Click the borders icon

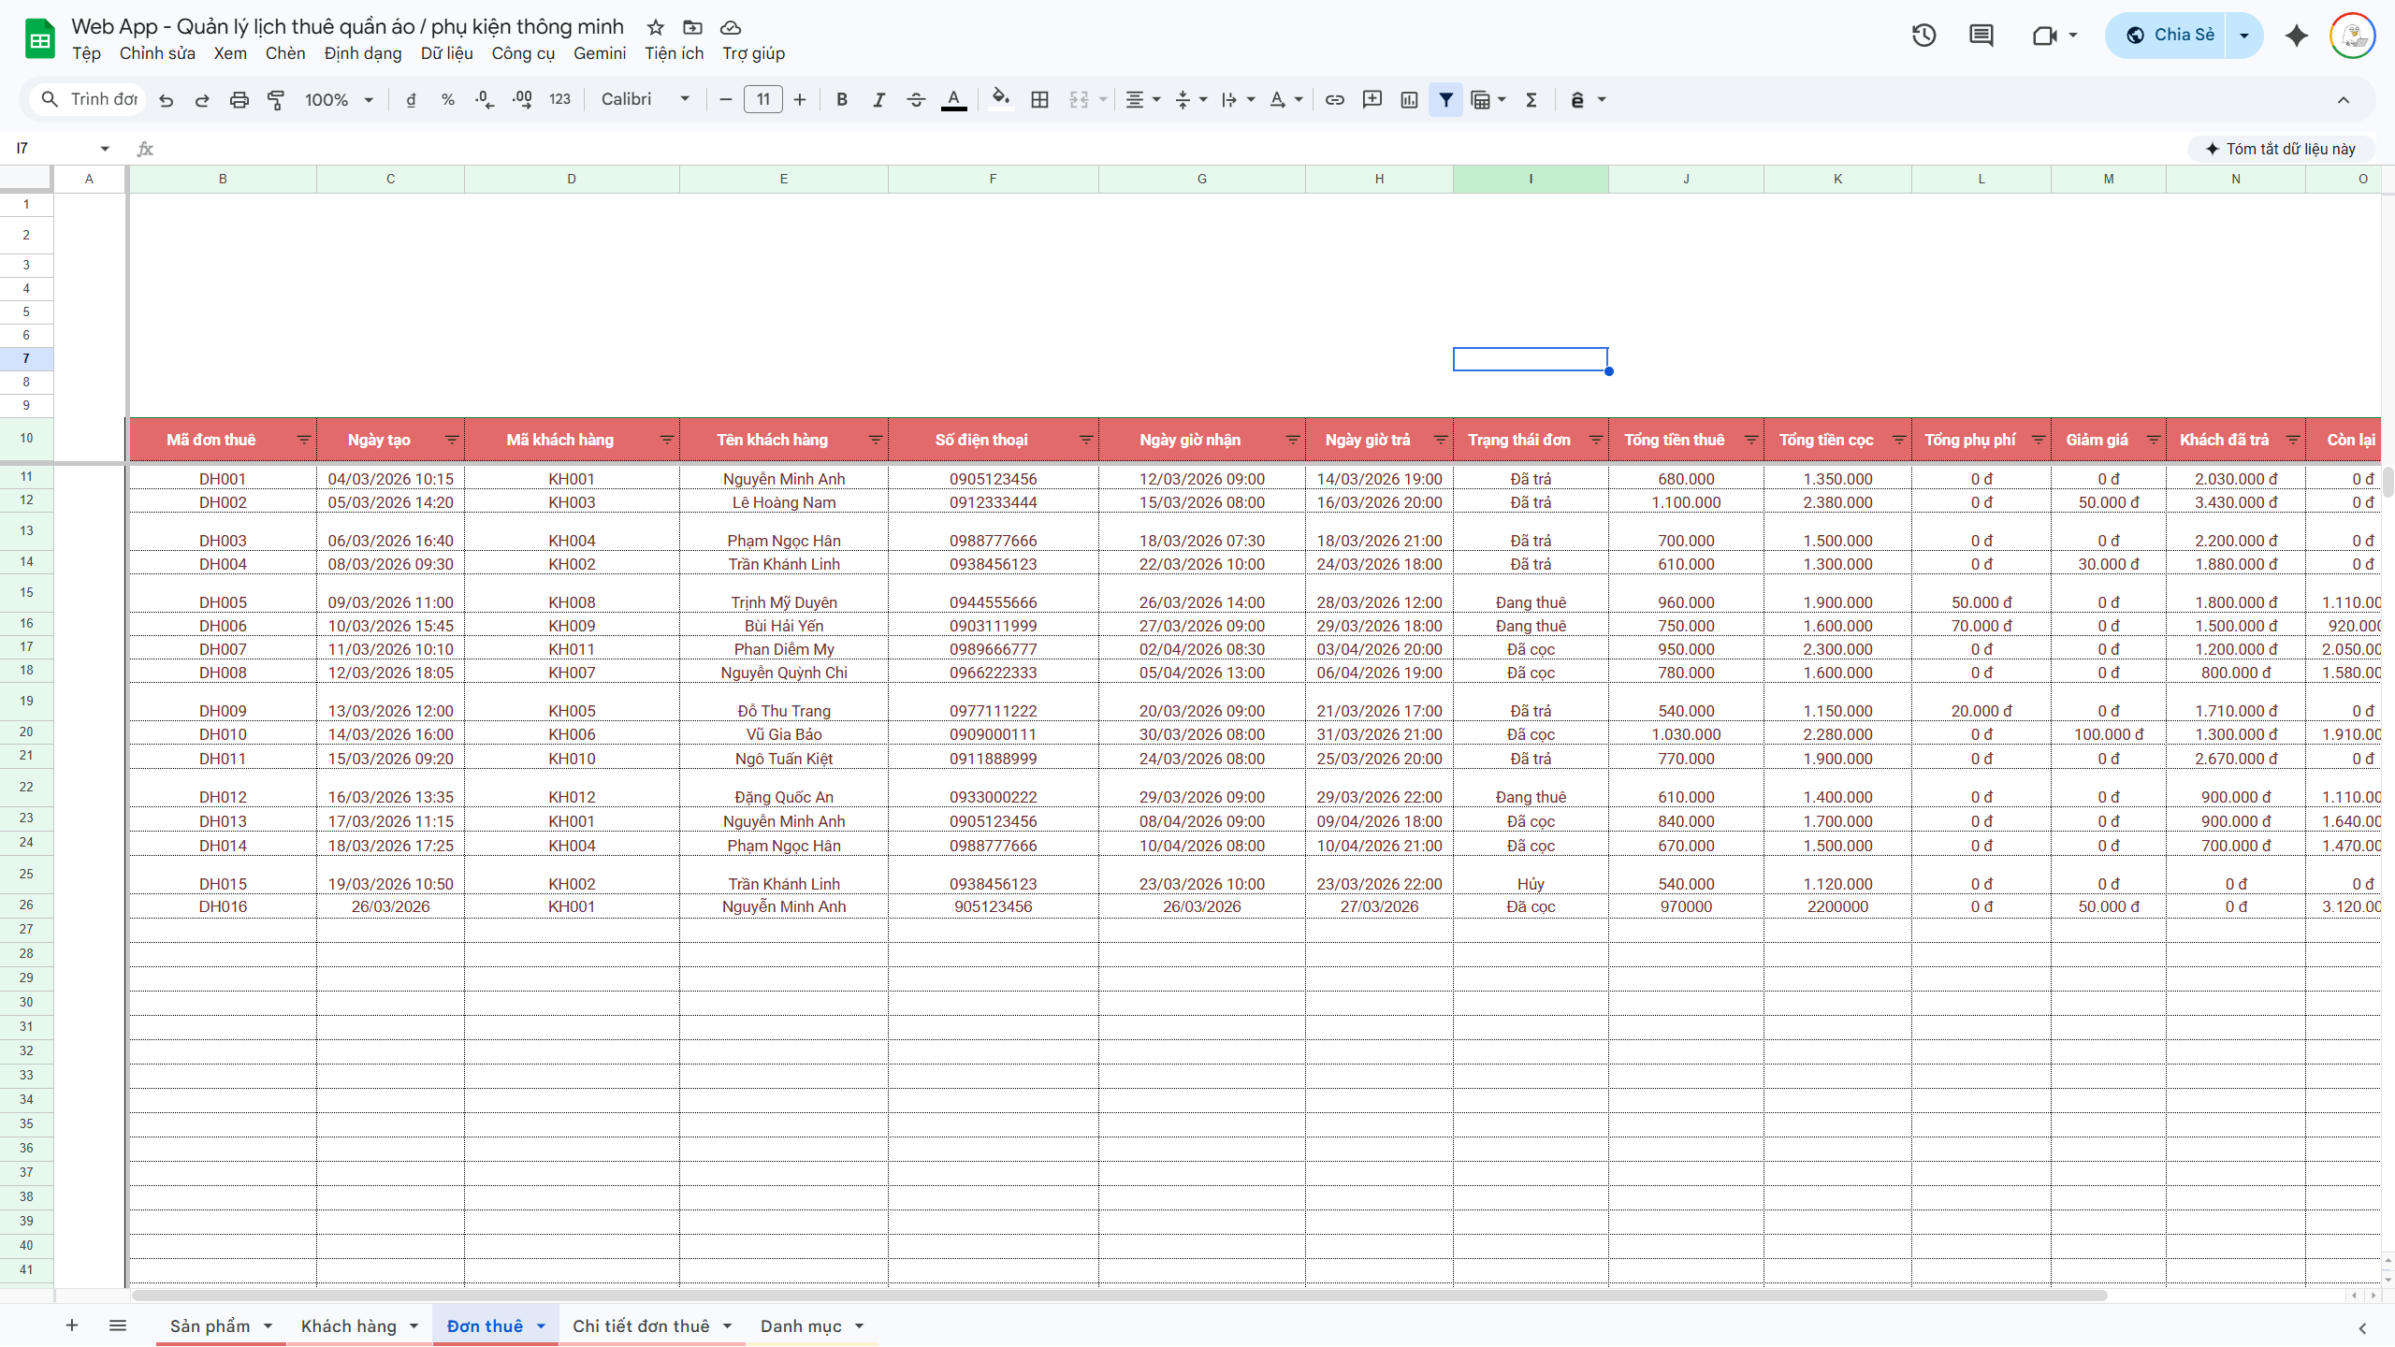coord(1039,99)
